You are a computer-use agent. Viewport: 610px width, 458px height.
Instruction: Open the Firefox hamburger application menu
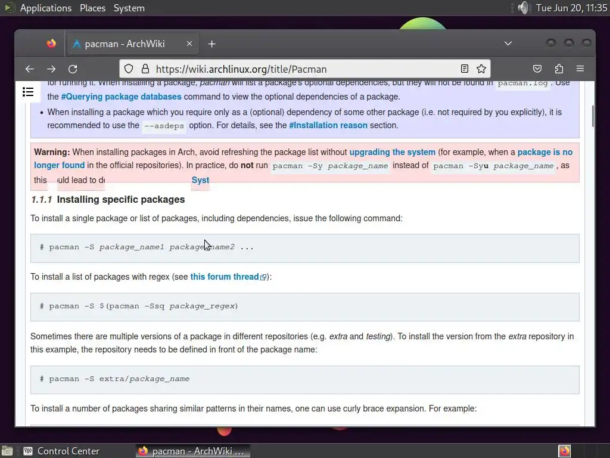[x=580, y=69]
